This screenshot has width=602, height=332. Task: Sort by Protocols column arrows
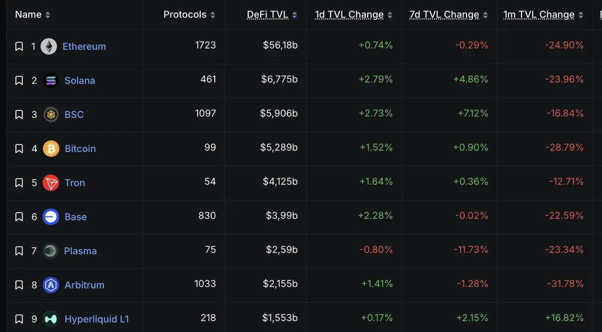tap(213, 15)
